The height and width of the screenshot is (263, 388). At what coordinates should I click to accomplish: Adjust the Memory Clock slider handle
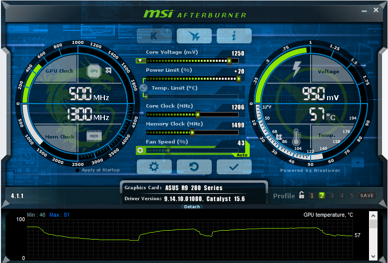coord(192,132)
